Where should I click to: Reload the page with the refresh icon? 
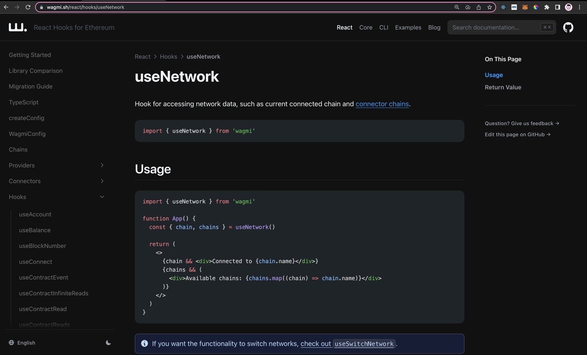point(28,7)
